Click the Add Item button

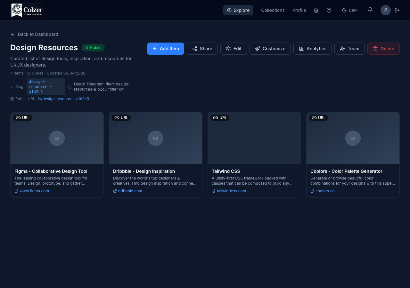click(x=166, y=49)
